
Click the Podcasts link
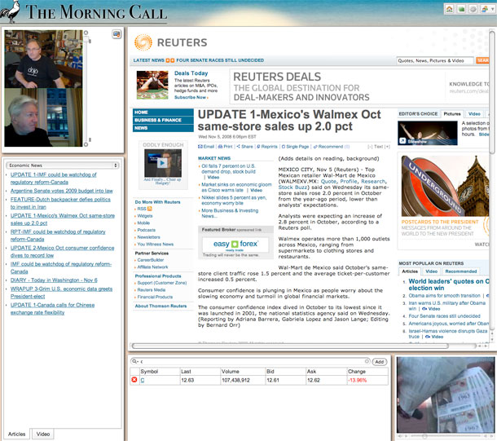tap(147, 230)
